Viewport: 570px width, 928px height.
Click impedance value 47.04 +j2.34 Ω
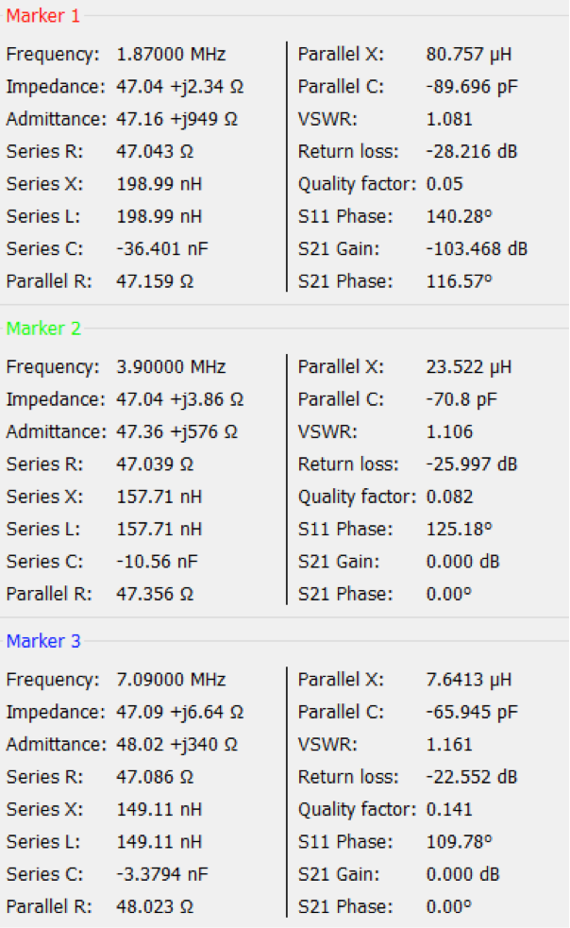[x=180, y=87]
